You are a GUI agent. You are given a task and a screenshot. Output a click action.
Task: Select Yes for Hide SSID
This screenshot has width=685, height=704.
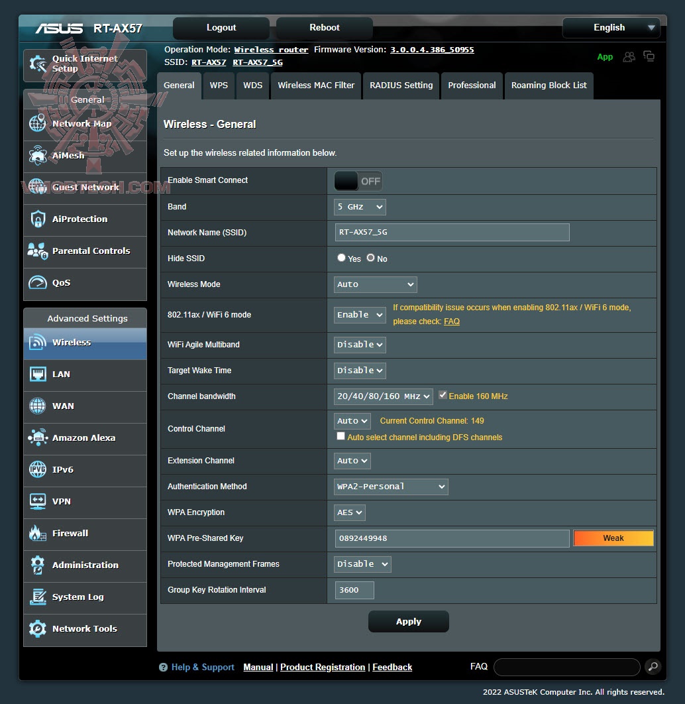[x=341, y=258]
